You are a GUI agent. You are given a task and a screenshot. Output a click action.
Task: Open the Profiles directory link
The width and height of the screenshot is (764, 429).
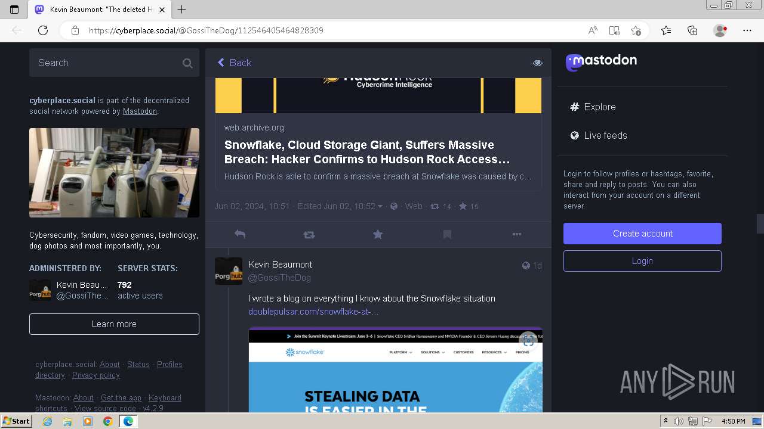click(109, 370)
